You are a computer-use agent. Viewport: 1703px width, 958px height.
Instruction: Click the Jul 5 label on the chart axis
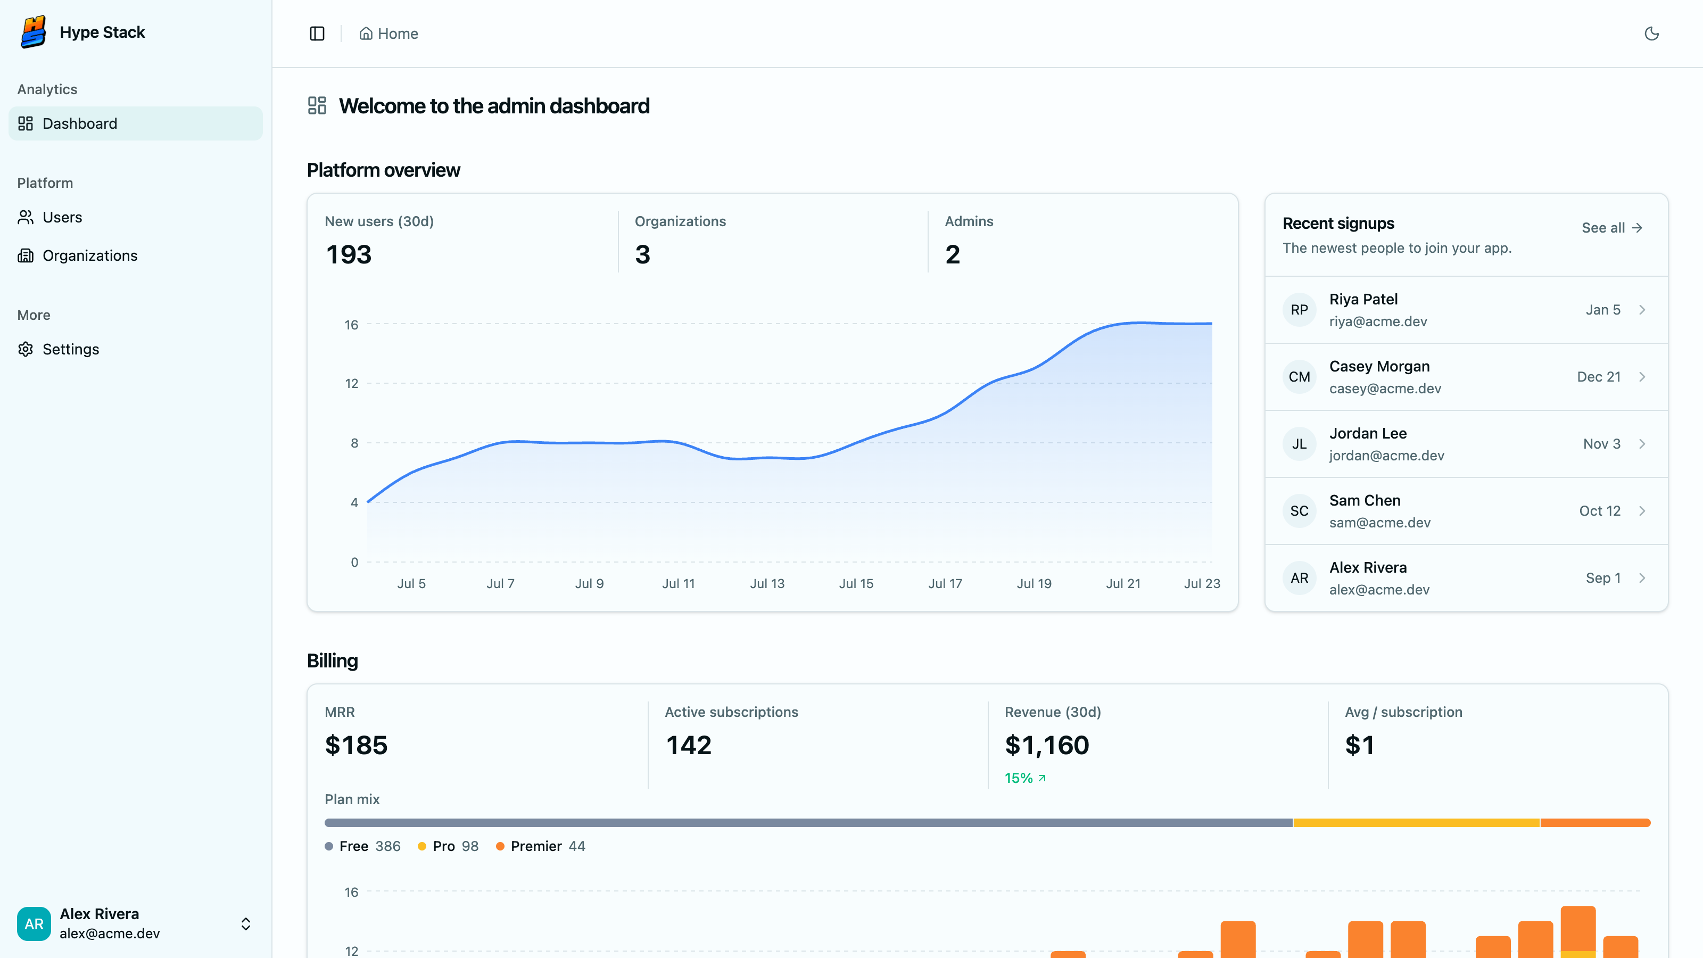[411, 584]
